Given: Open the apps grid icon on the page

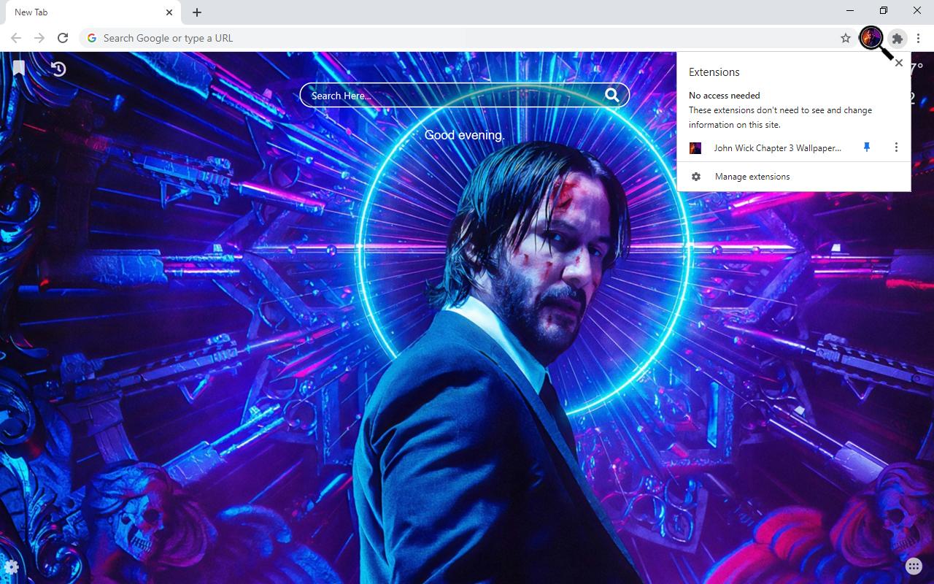Looking at the screenshot, I should (914, 566).
